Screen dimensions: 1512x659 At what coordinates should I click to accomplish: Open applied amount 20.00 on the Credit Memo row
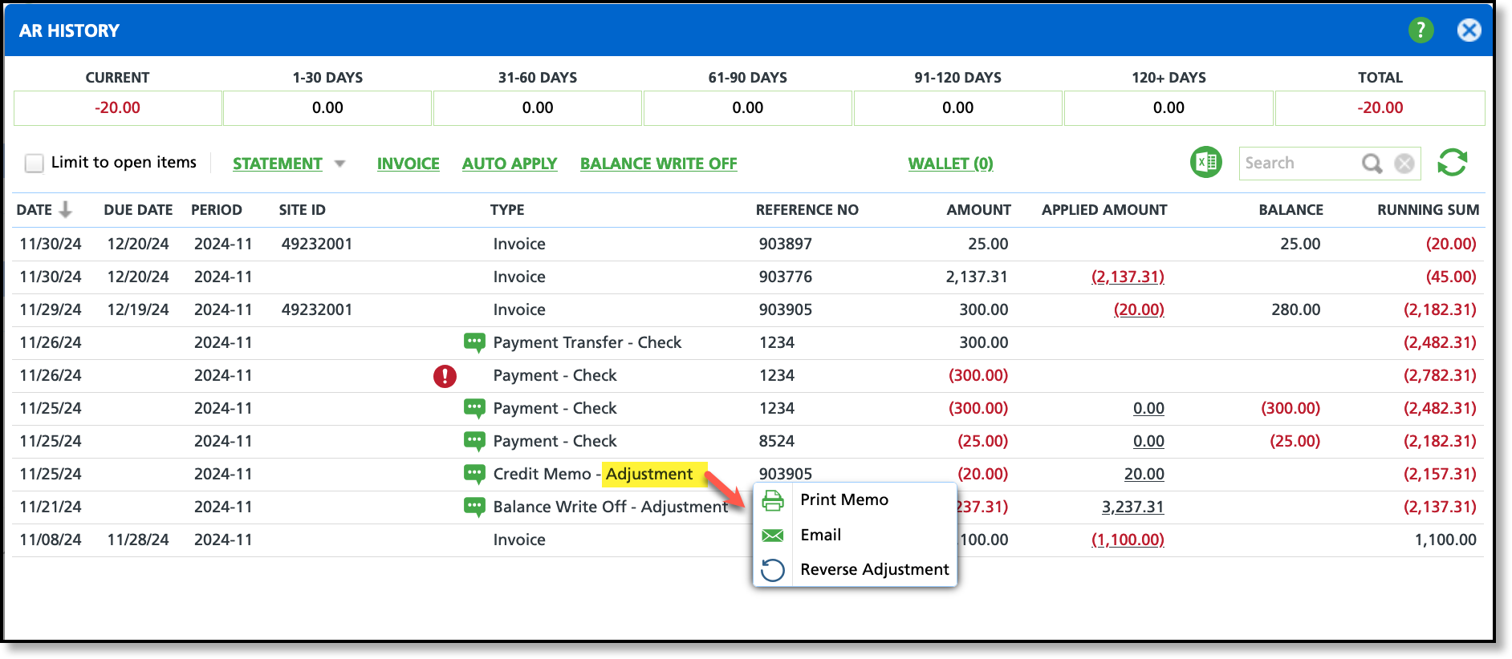1144,474
